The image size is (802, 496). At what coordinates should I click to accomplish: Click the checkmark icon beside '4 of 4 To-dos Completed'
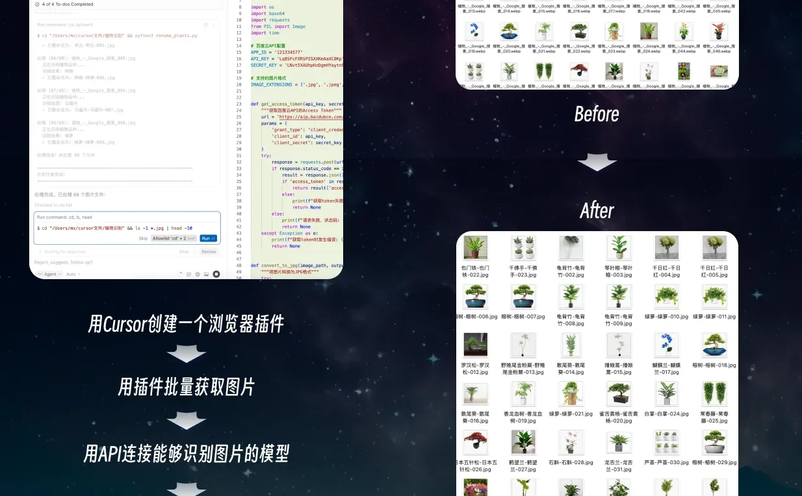pos(36,4)
